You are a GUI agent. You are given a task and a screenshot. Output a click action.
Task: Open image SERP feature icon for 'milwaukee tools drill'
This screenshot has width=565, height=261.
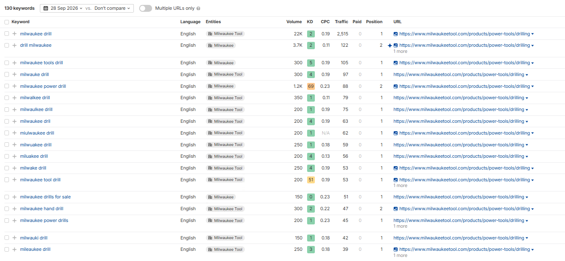tap(395, 63)
